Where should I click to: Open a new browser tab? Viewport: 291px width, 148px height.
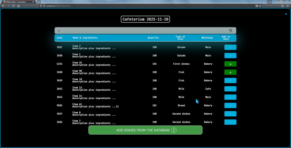39,2
